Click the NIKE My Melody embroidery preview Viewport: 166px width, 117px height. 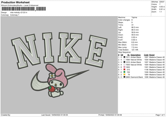point(59,65)
